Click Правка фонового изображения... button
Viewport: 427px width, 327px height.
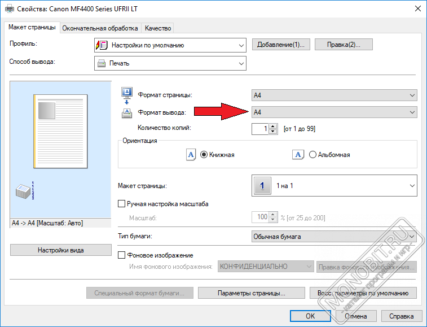coord(367,267)
